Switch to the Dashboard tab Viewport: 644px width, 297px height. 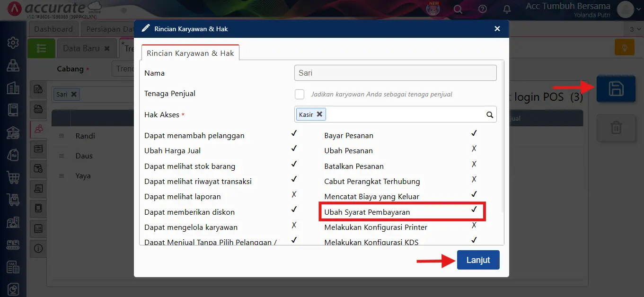(53, 29)
